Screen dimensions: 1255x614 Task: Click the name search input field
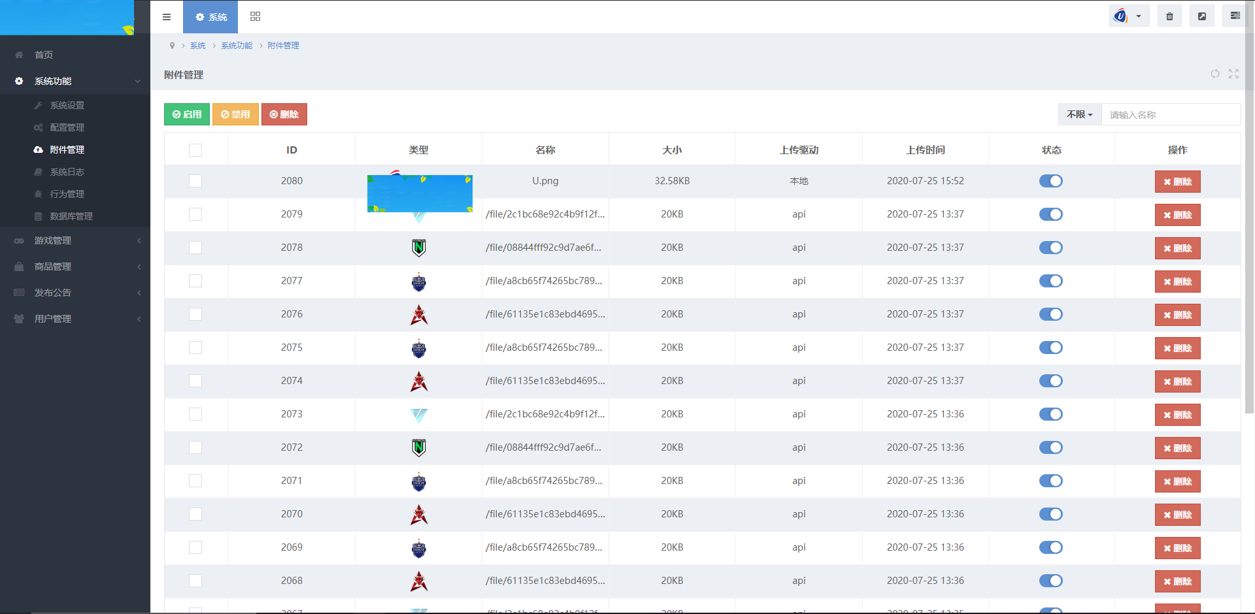coord(1170,114)
